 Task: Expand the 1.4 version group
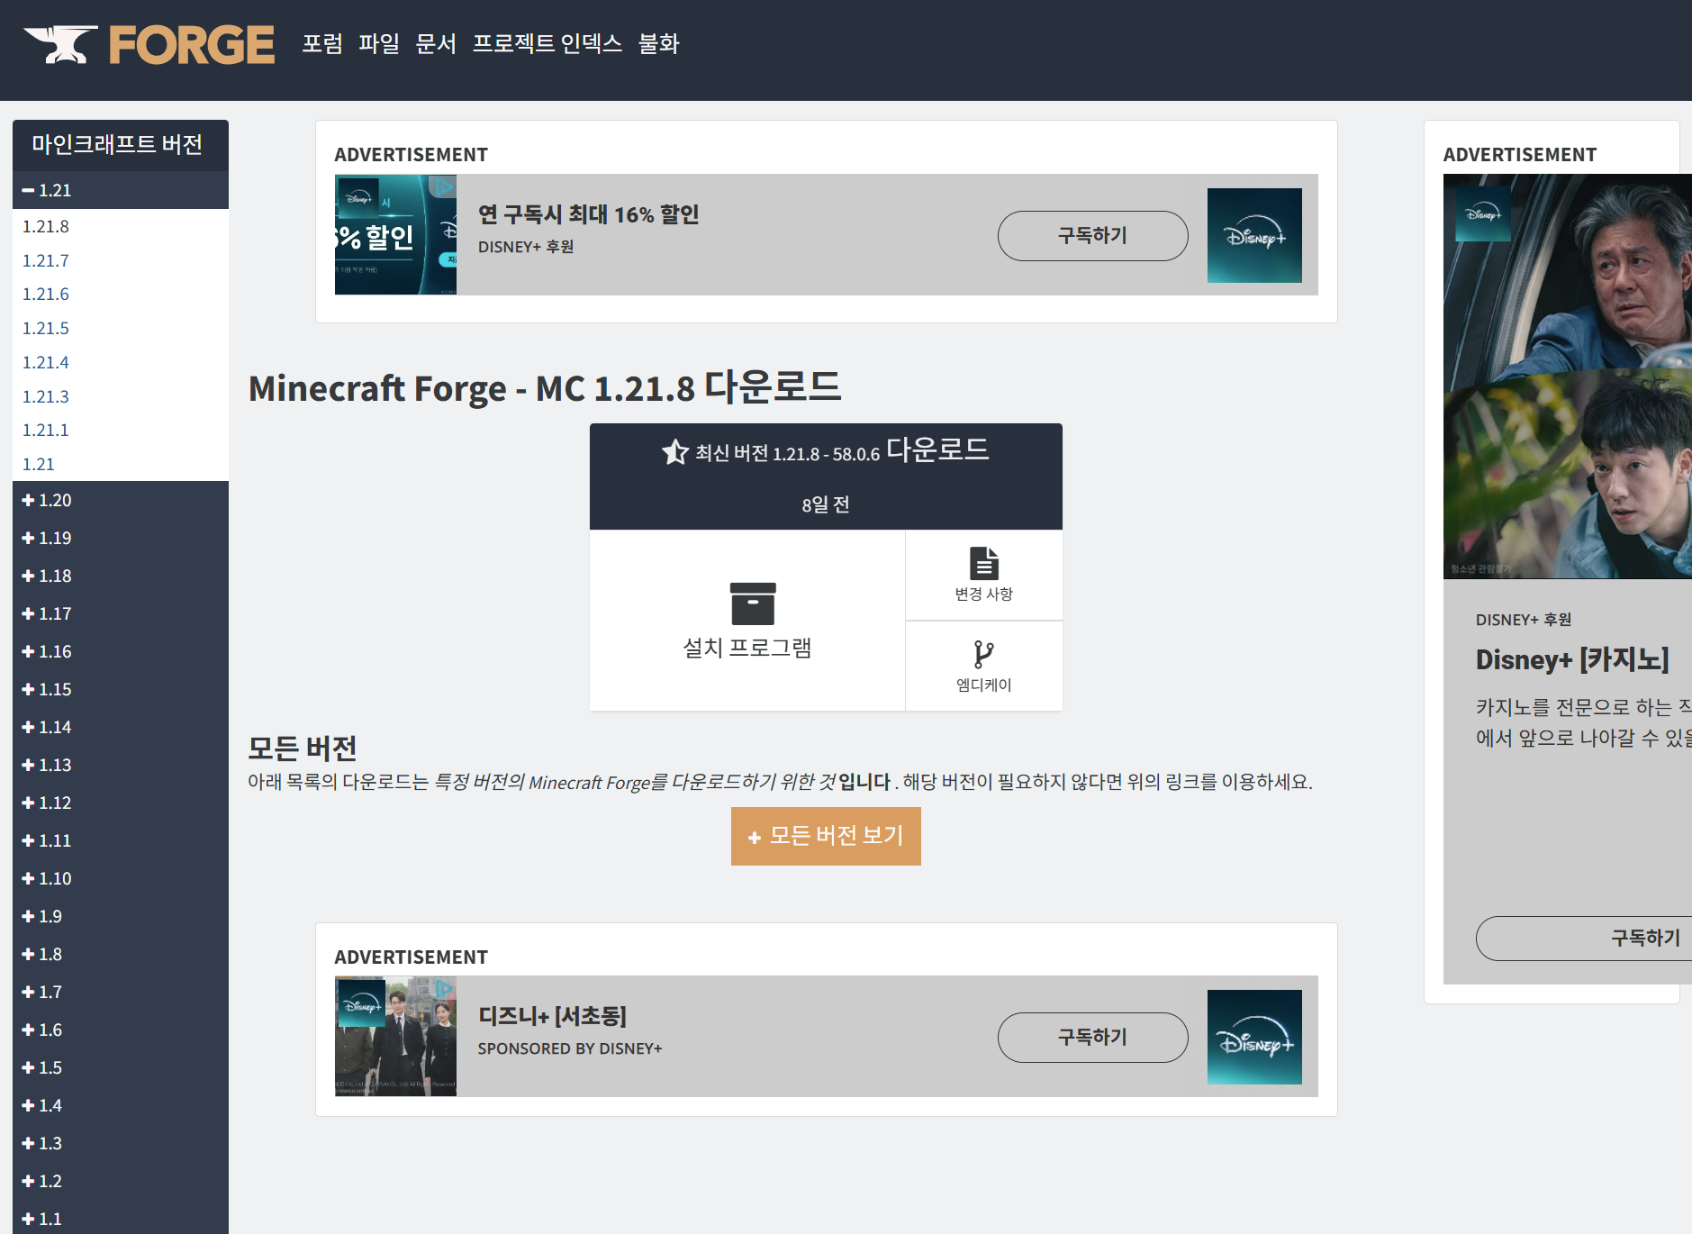(x=121, y=1105)
